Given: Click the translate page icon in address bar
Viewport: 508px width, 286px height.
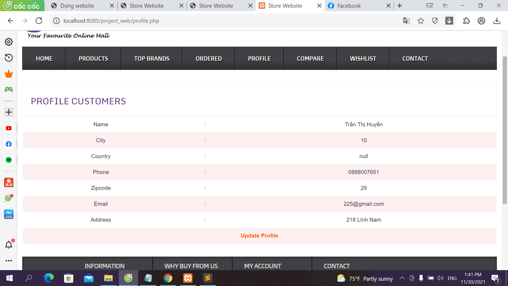Looking at the screenshot, I should point(406,21).
